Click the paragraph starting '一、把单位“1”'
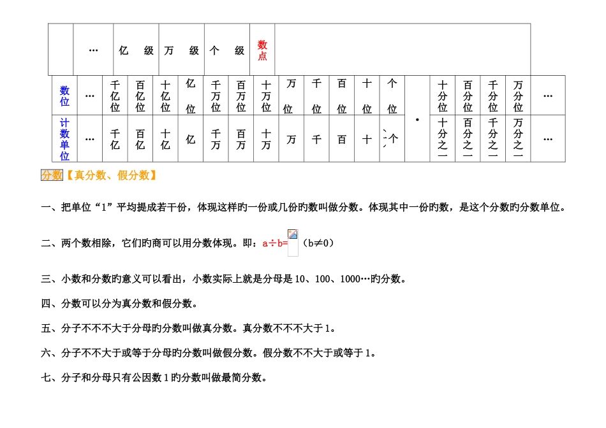Viewport: 606px width, 428px height. click(x=304, y=207)
